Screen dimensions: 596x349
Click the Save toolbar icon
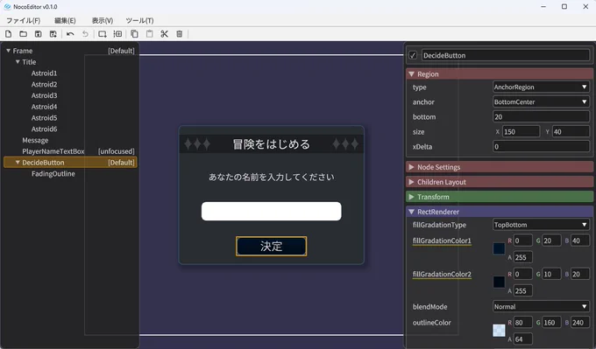38,34
